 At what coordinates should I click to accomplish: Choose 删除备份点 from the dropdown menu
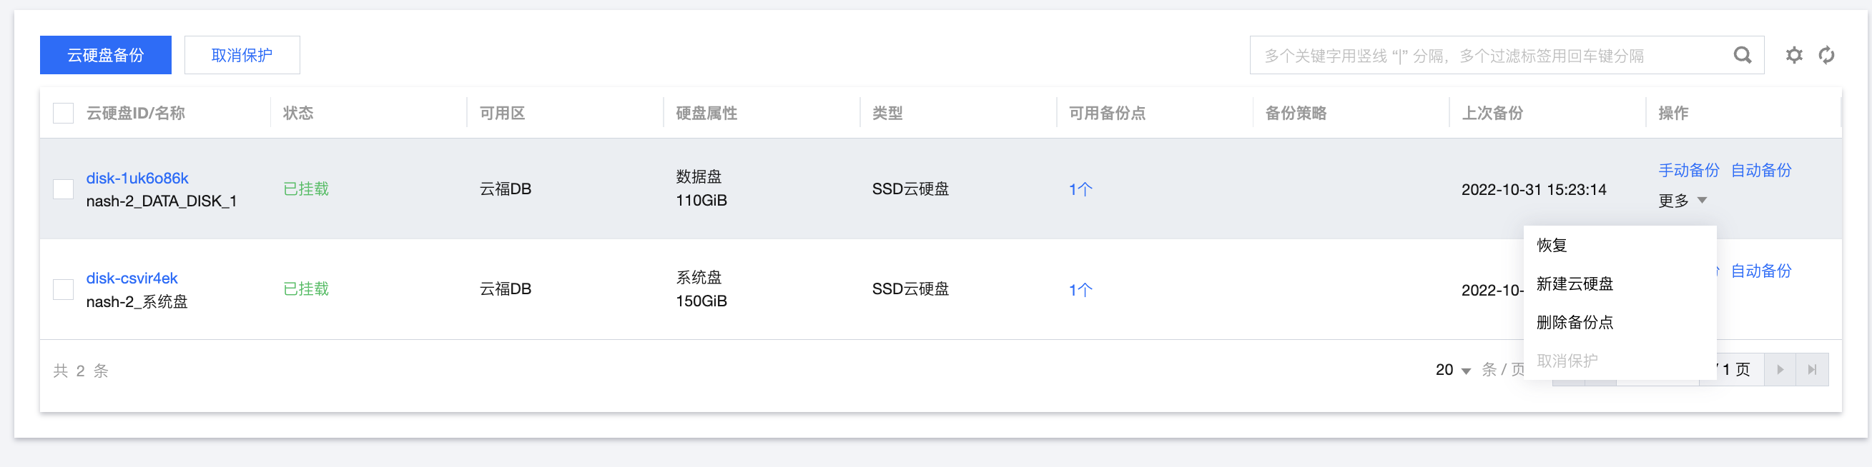click(1574, 322)
